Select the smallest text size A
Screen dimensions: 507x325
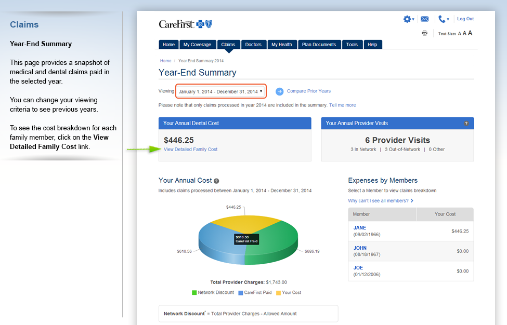pos(459,34)
